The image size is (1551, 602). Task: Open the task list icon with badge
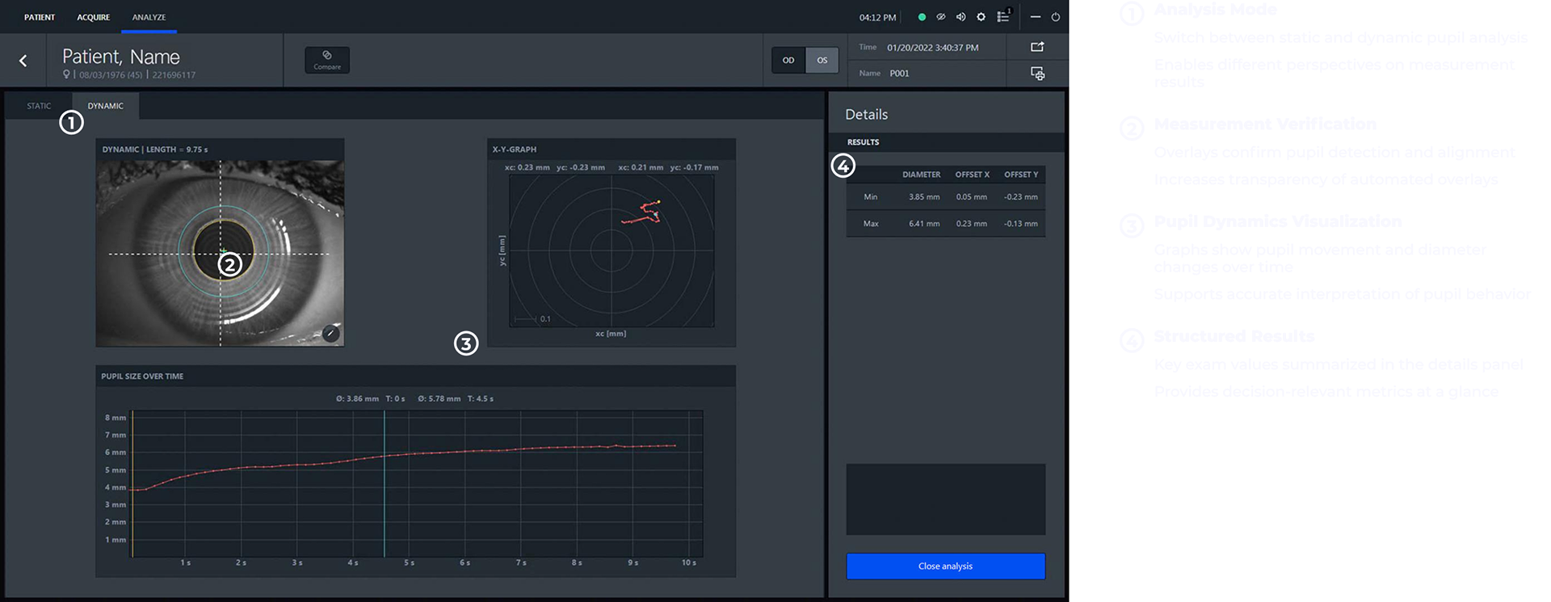point(1003,16)
